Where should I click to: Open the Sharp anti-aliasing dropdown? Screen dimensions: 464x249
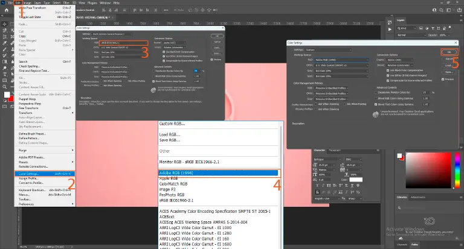[x=355, y=199]
